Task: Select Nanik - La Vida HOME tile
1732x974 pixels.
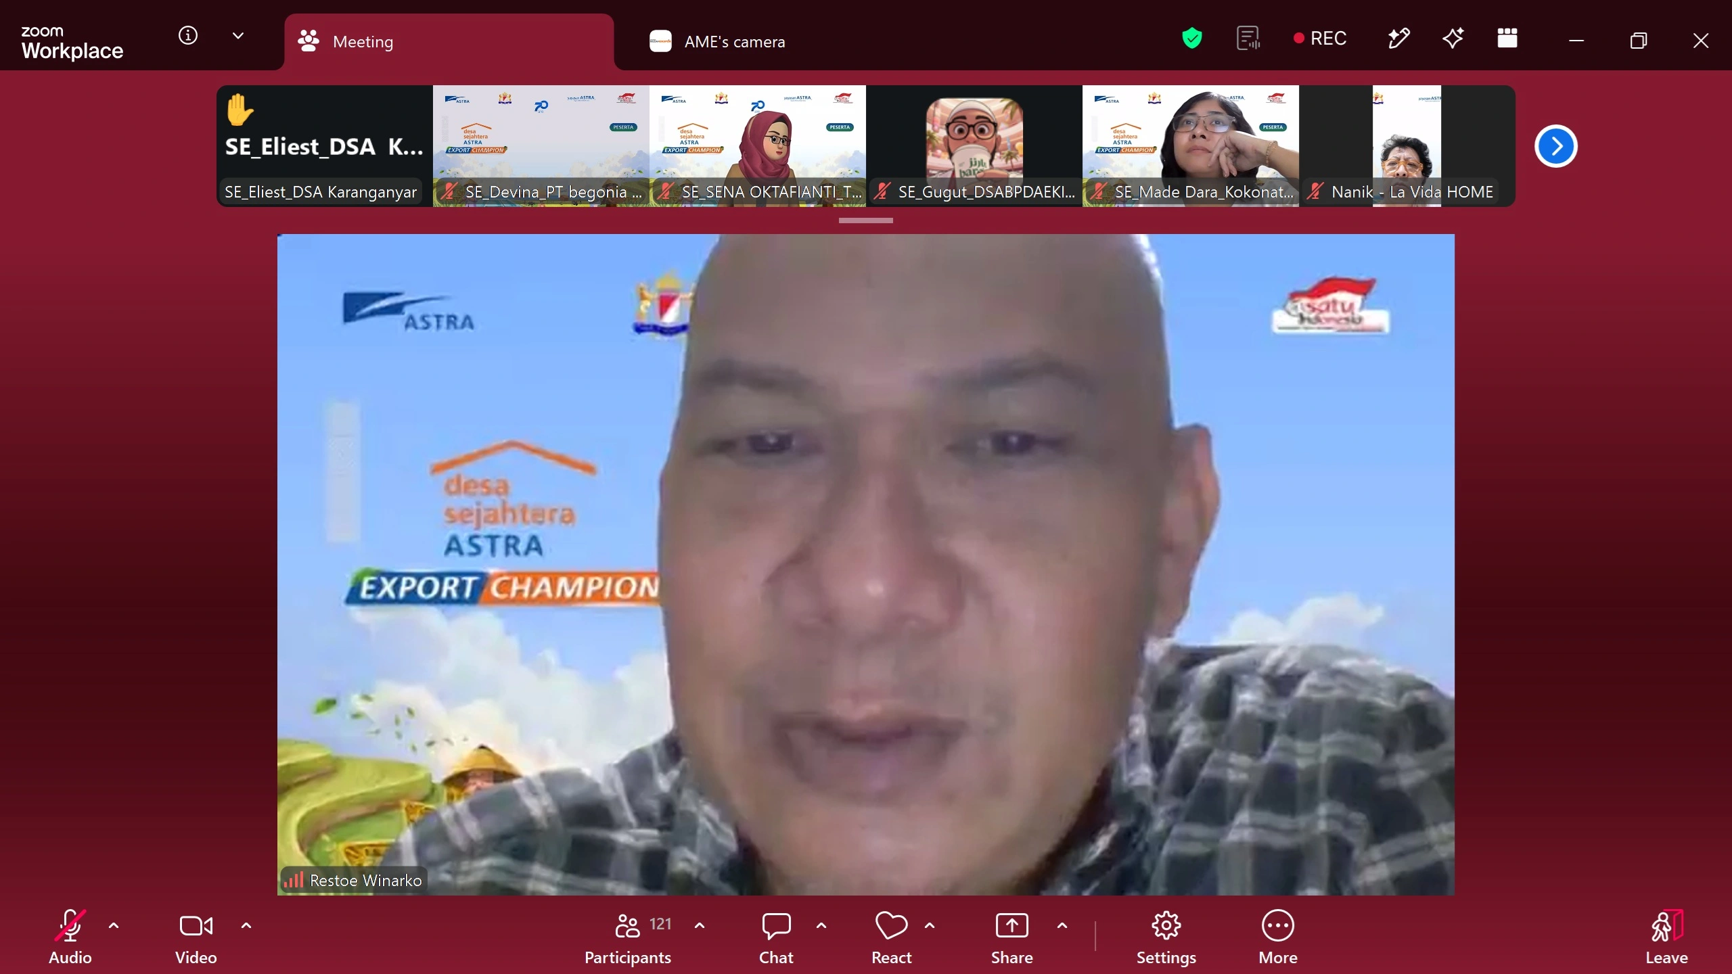Action: [1407, 146]
